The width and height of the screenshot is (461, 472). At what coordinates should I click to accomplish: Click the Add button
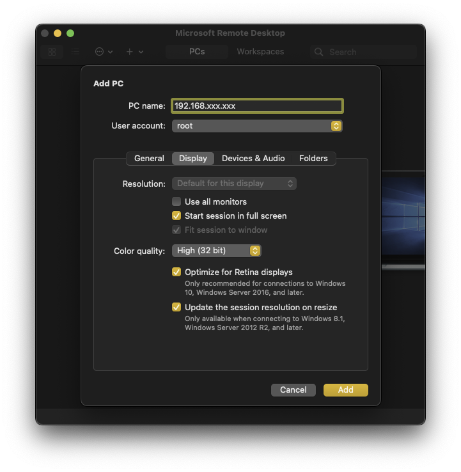pos(346,390)
